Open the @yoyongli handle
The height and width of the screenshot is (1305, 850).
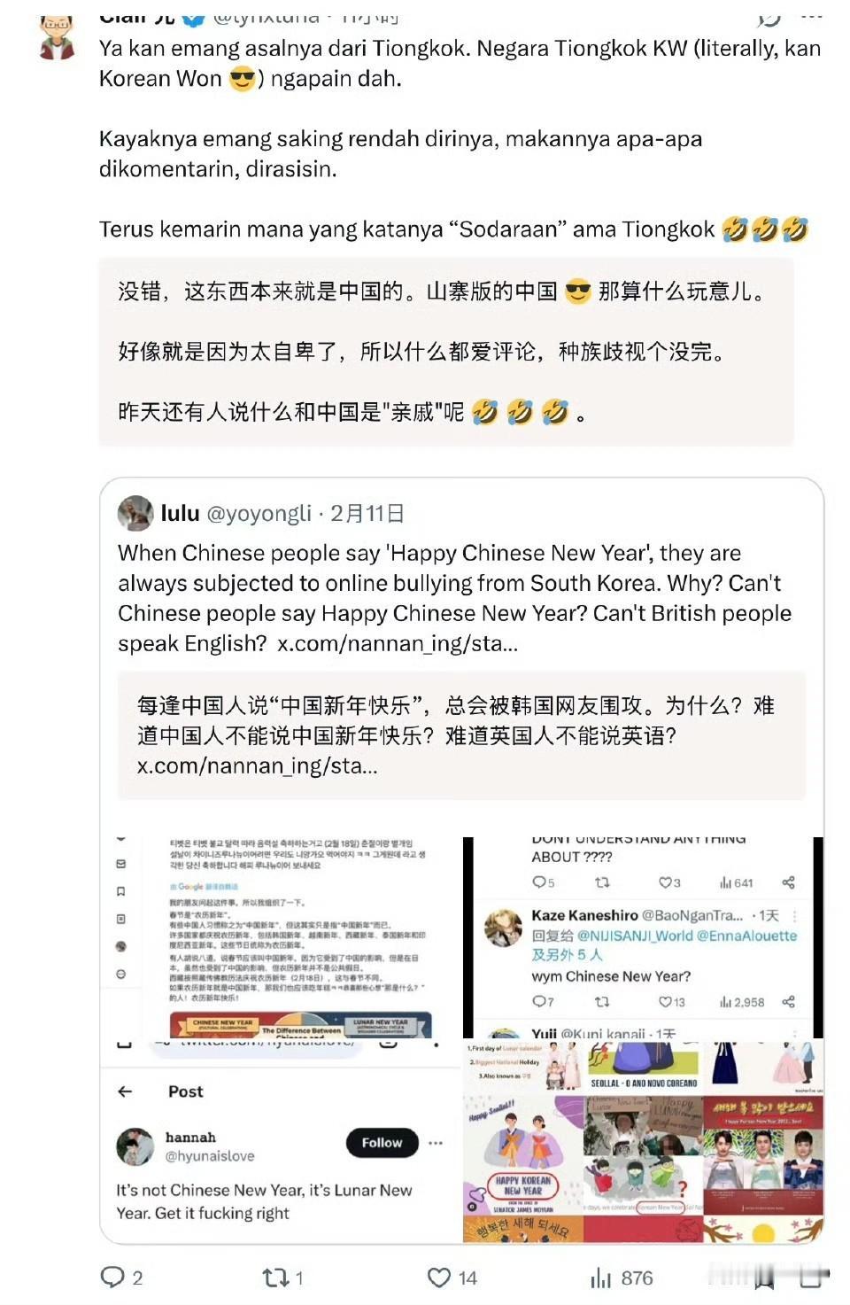(259, 513)
